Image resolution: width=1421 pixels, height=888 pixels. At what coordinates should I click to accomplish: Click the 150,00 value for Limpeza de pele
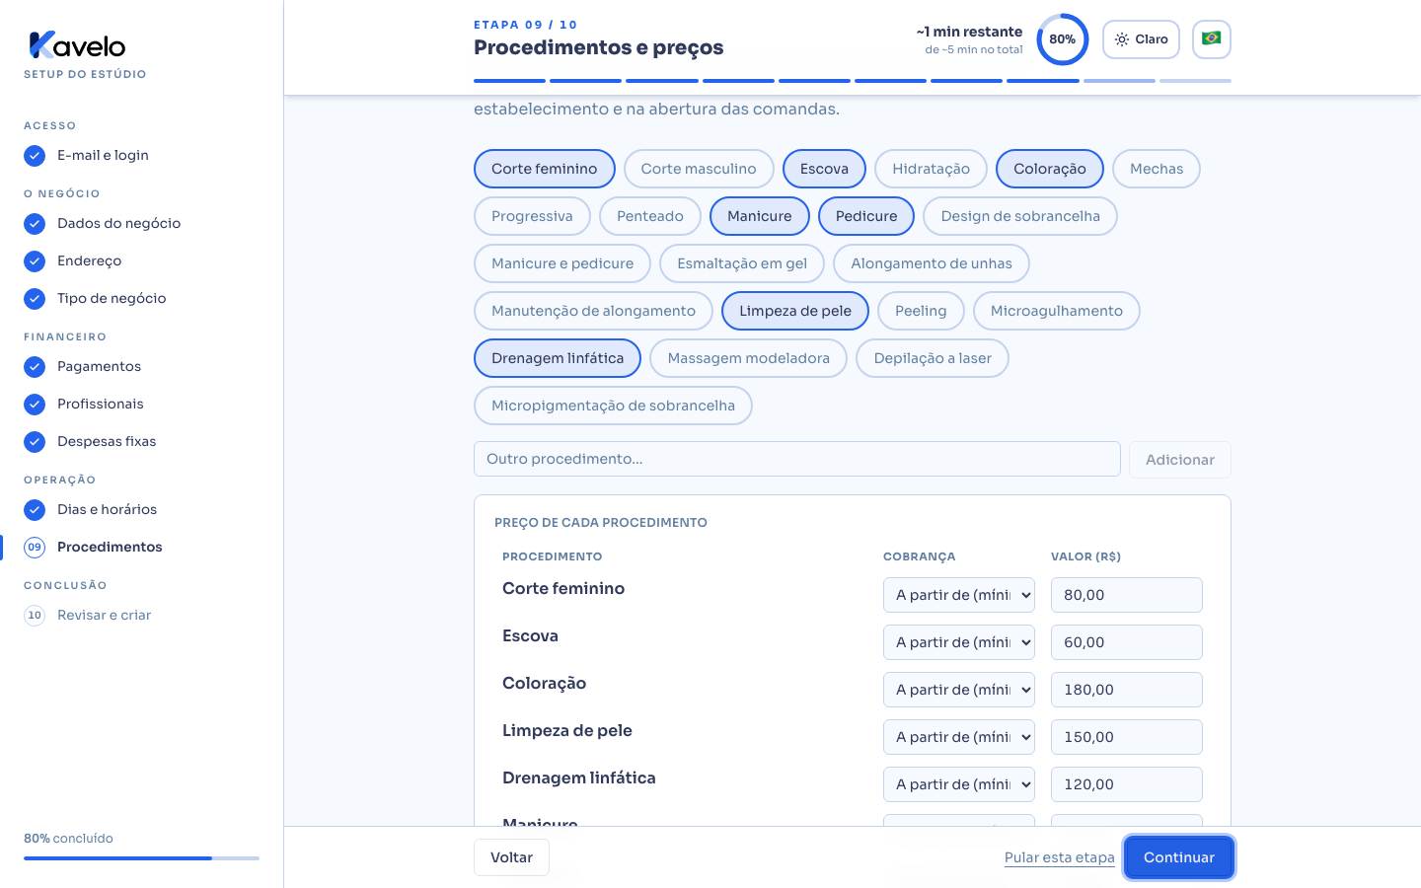point(1127,737)
